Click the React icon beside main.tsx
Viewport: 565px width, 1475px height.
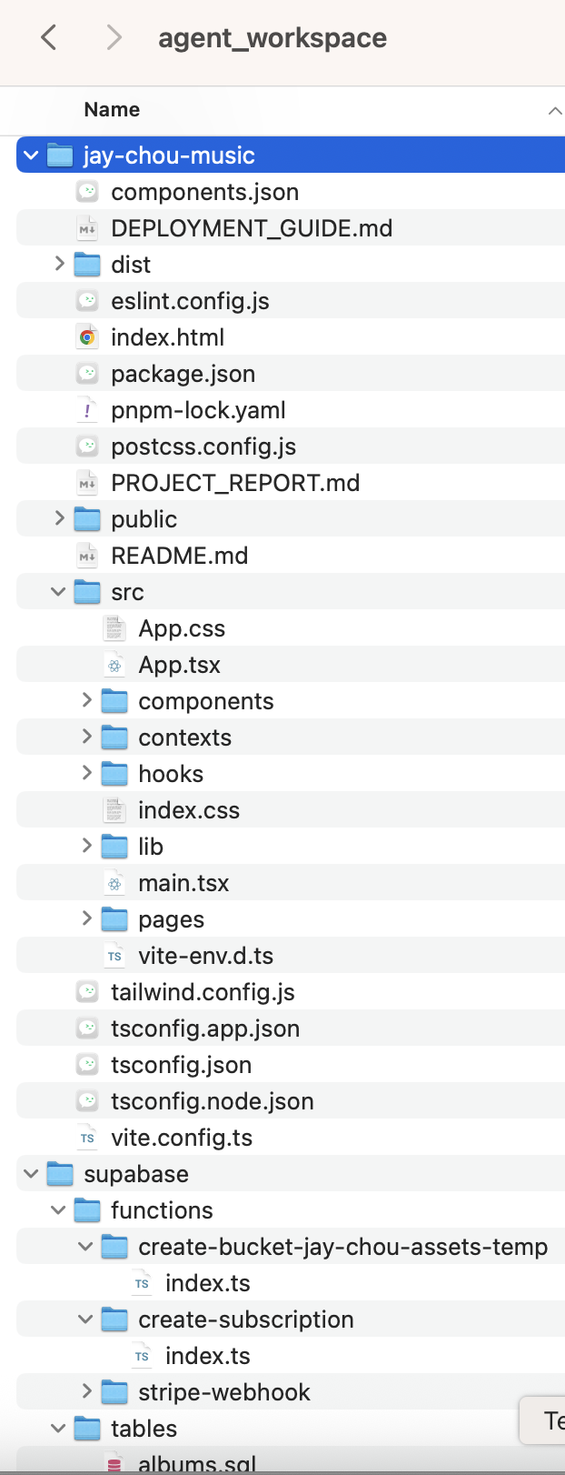pos(114,883)
